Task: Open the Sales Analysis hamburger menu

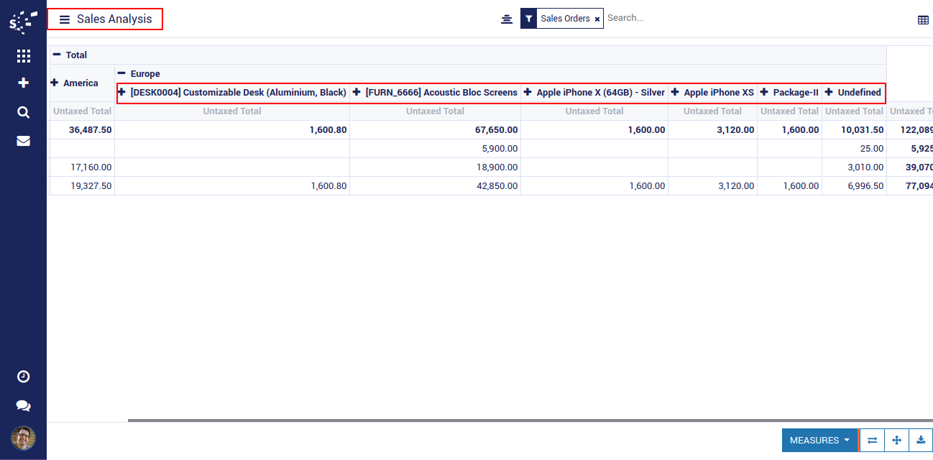Action: point(65,19)
